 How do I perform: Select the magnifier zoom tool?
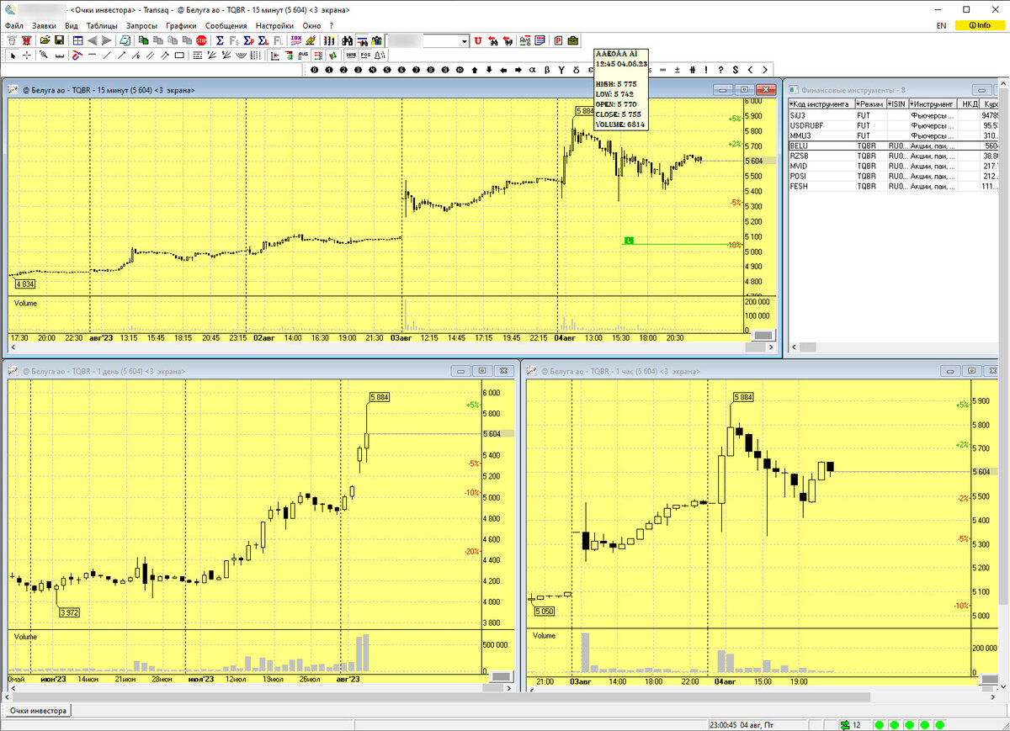pos(43,55)
